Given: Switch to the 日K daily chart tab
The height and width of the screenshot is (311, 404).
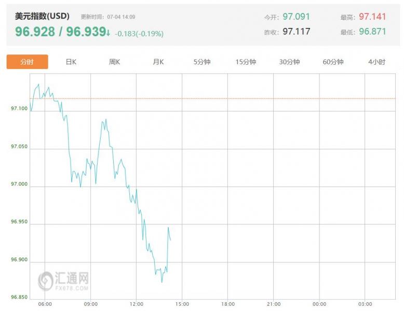Looking at the screenshot, I should (71, 62).
